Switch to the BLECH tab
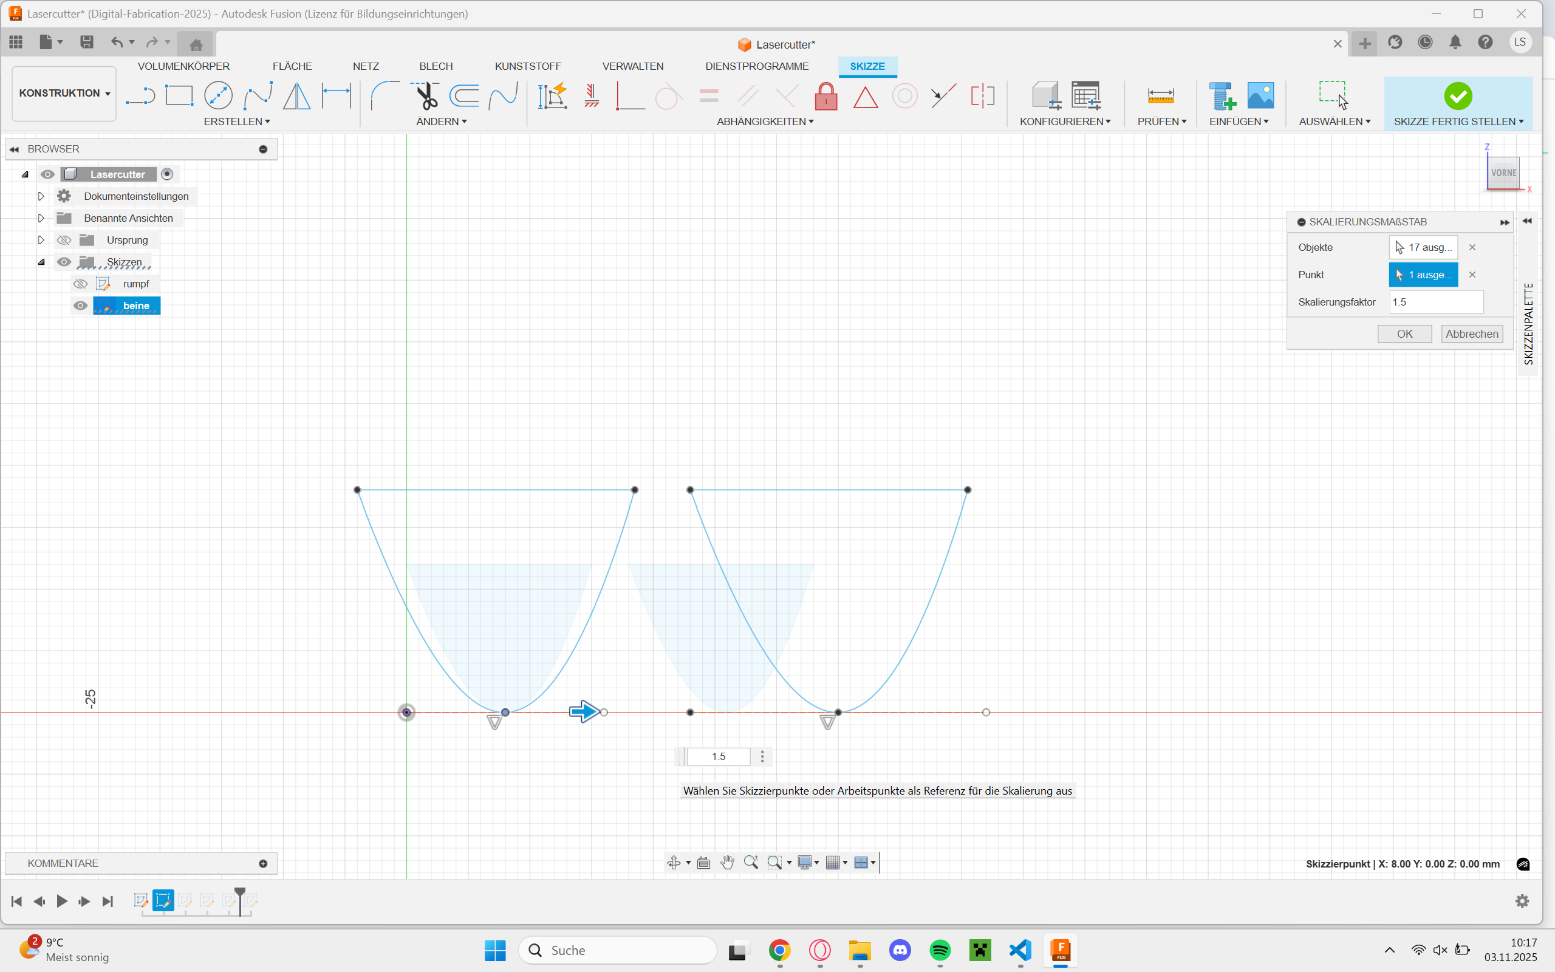1555x972 pixels. [x=436, y=66]
